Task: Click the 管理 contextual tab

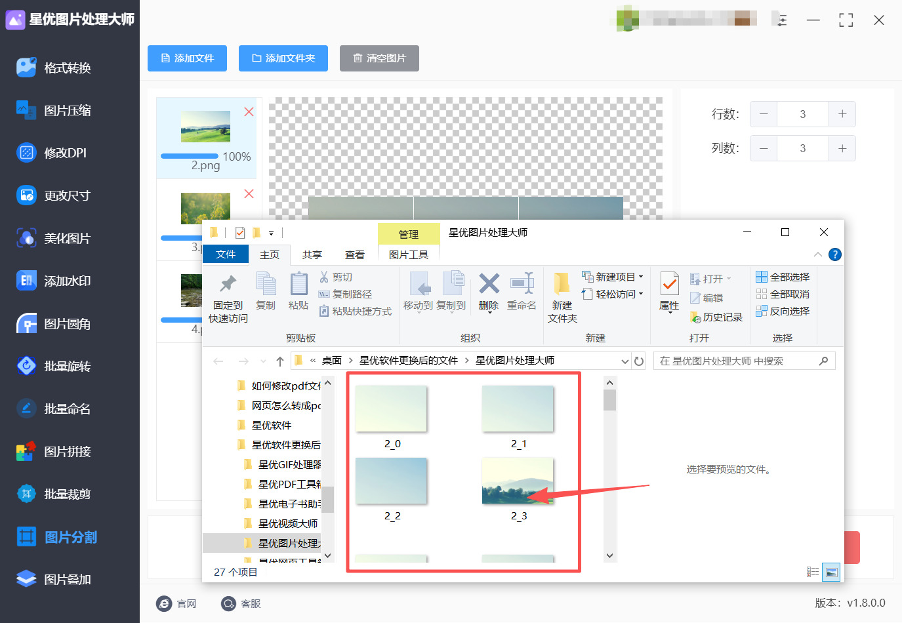Action: click(x=409, y=234)
